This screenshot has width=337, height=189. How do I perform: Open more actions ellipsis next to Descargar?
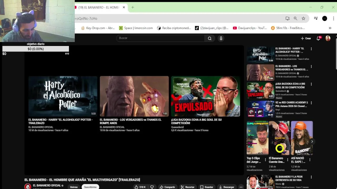[x=241, y=187]
